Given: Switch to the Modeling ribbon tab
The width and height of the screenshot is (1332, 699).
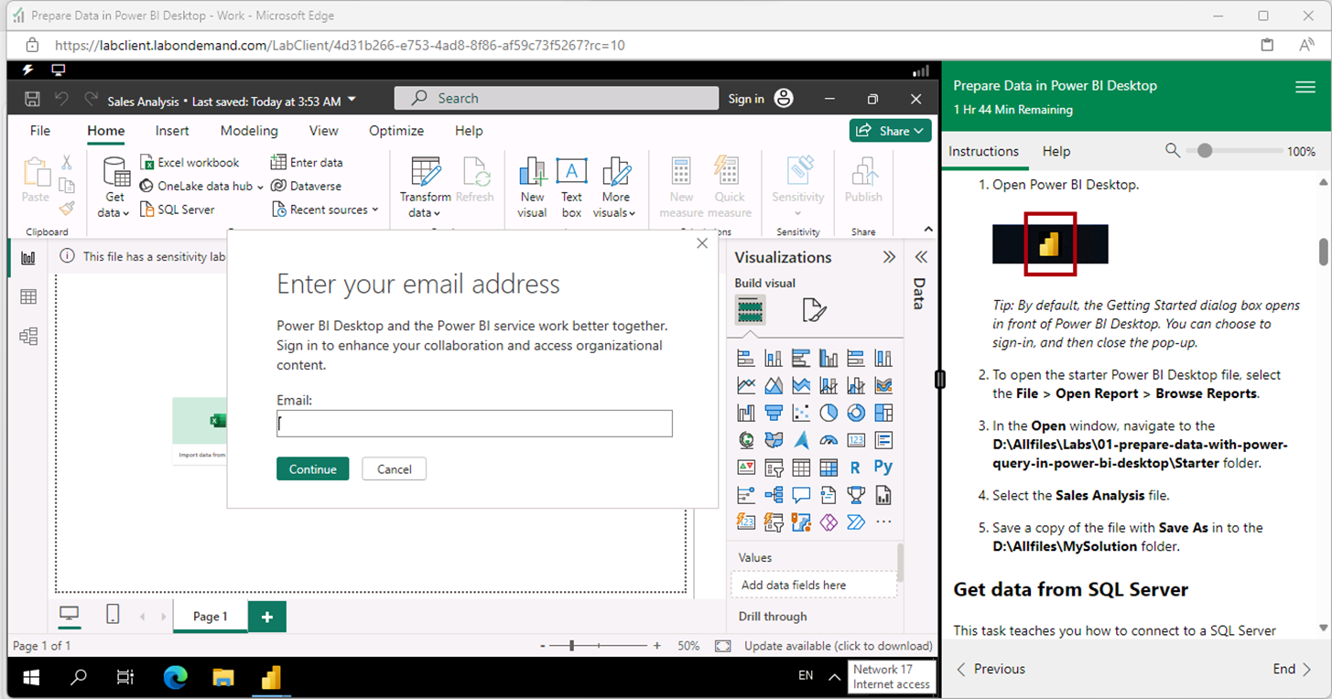Looking at the screenshot, I should pos(249,131).
